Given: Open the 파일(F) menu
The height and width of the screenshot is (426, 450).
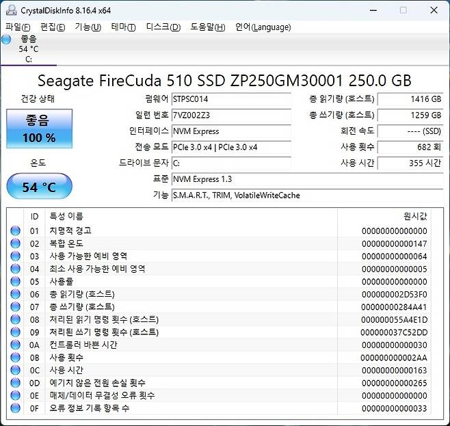Looking at the screenshot, I should pos(18,27).
